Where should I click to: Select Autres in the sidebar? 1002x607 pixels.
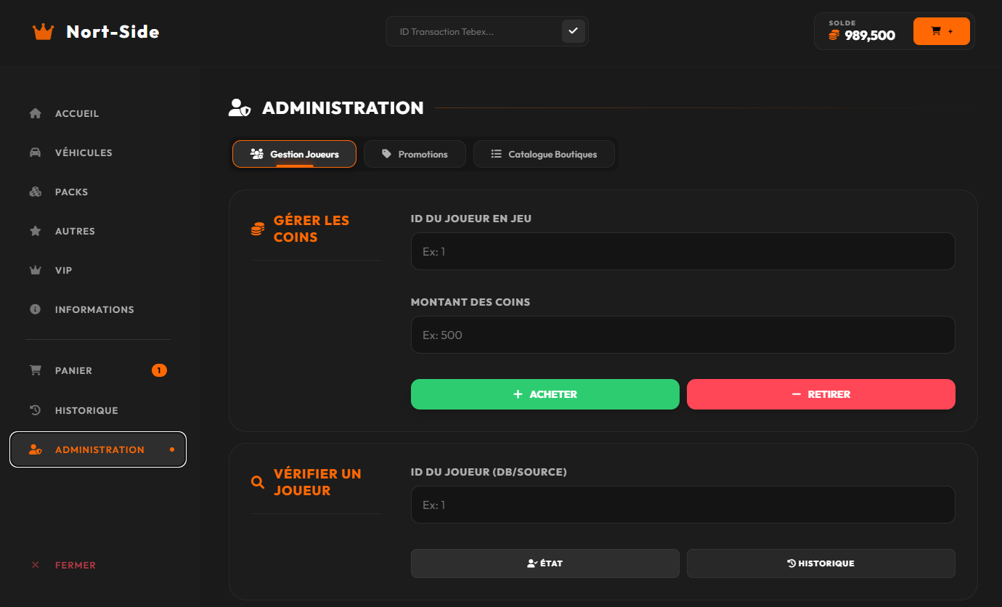98,231
